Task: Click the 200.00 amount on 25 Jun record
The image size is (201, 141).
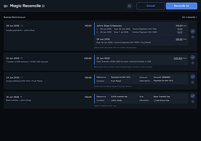Action: tap(88, 58)
